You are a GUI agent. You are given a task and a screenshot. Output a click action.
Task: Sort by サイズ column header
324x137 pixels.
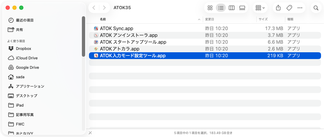[x=263, y=19]
